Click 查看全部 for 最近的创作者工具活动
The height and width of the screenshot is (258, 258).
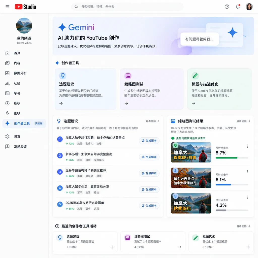(x=243, y=226)
